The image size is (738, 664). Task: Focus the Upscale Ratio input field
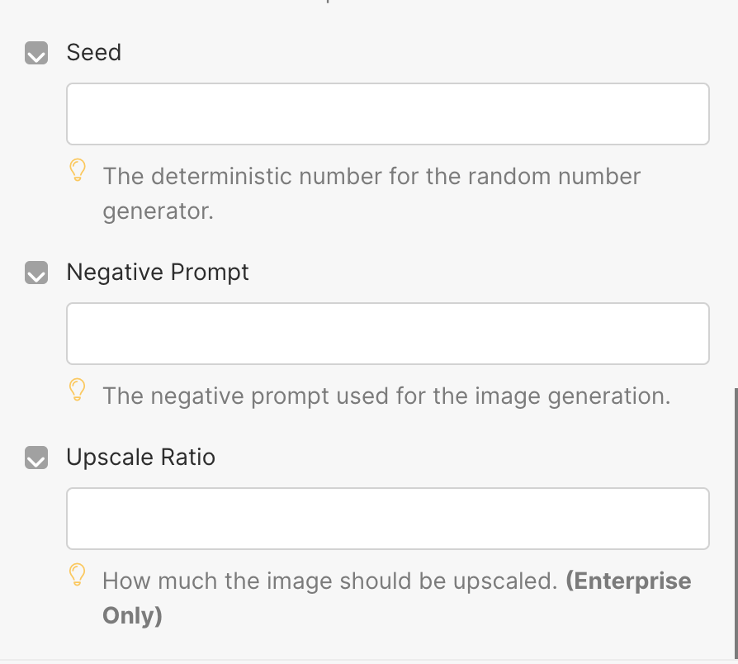[387, 519]
